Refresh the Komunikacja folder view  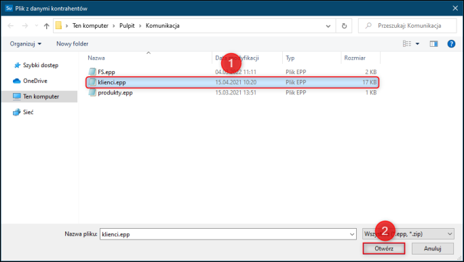tap(344, 26)
